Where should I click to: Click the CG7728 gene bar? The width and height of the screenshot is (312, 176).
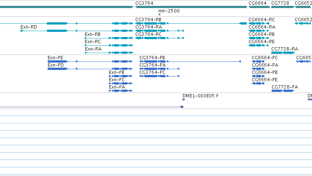click(x=283, y=7)
